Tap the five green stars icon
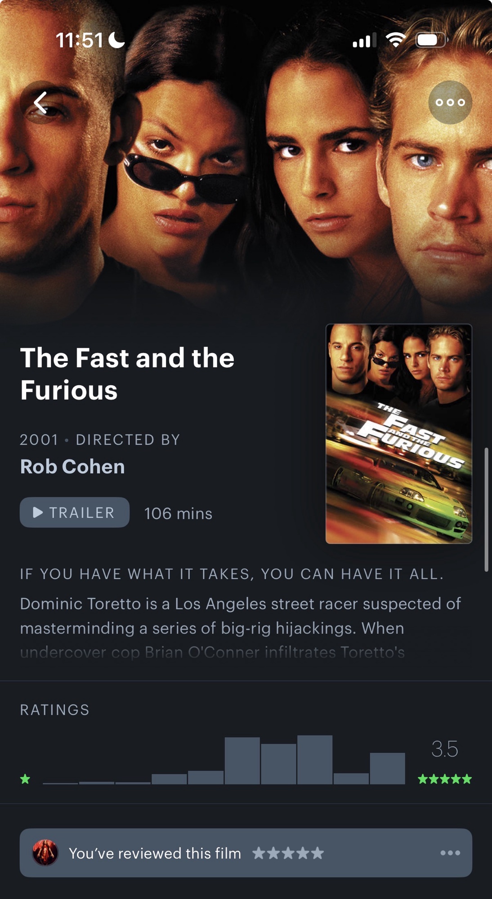This screenshot has width=492, height=899. click(x=445, y=779)
